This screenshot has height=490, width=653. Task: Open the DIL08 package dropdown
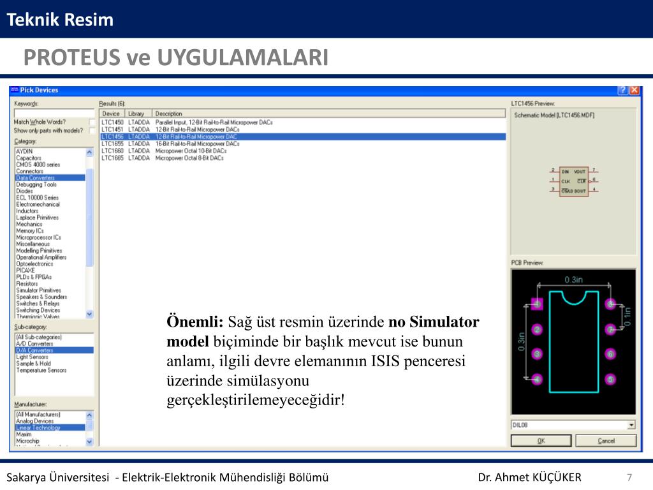click(x=631, y=425)
